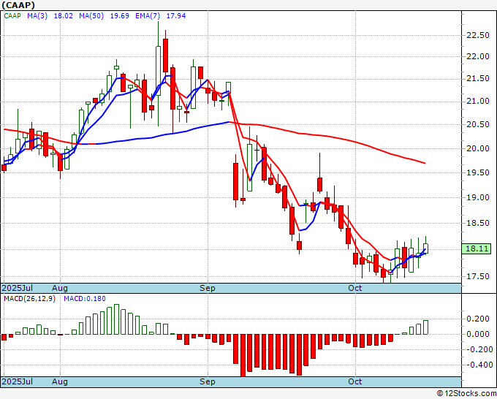Viewport: 497px width, 399px height.
Task: Click the 22.00 price axis label
Action: tap(478, 57)
